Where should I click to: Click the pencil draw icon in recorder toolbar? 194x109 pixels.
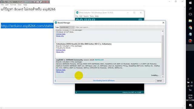[41, 2]
